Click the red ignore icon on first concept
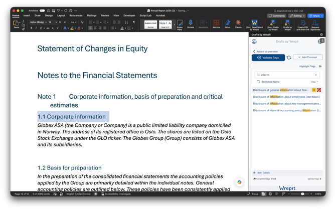This screenshot has width=336, height=210. pyautogui.click(x=319, y=90)
